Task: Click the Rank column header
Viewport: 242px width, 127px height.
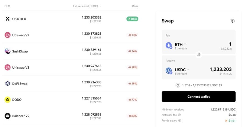Action: tap(135, 6)
